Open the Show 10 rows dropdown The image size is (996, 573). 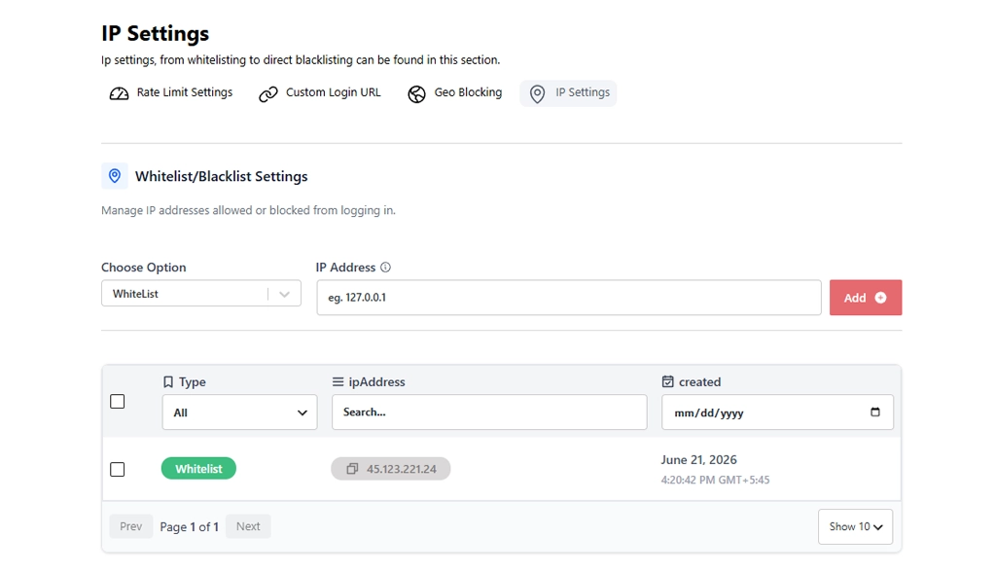[x=855, y=526]
